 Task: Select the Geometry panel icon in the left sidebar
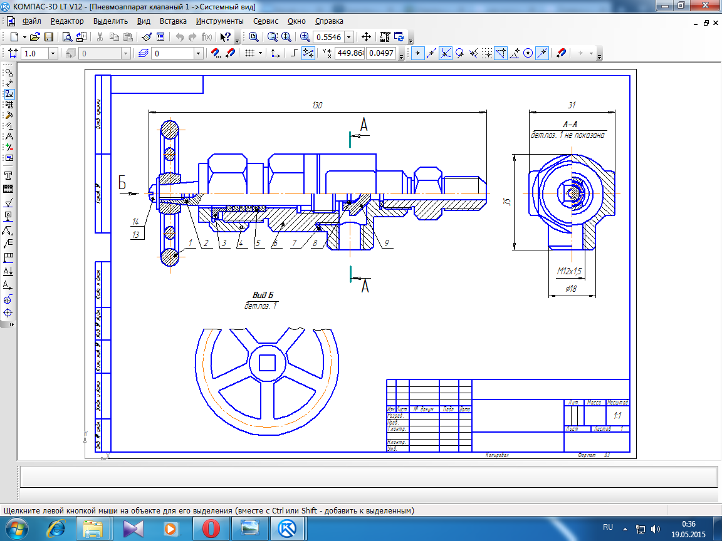point(9,72)
